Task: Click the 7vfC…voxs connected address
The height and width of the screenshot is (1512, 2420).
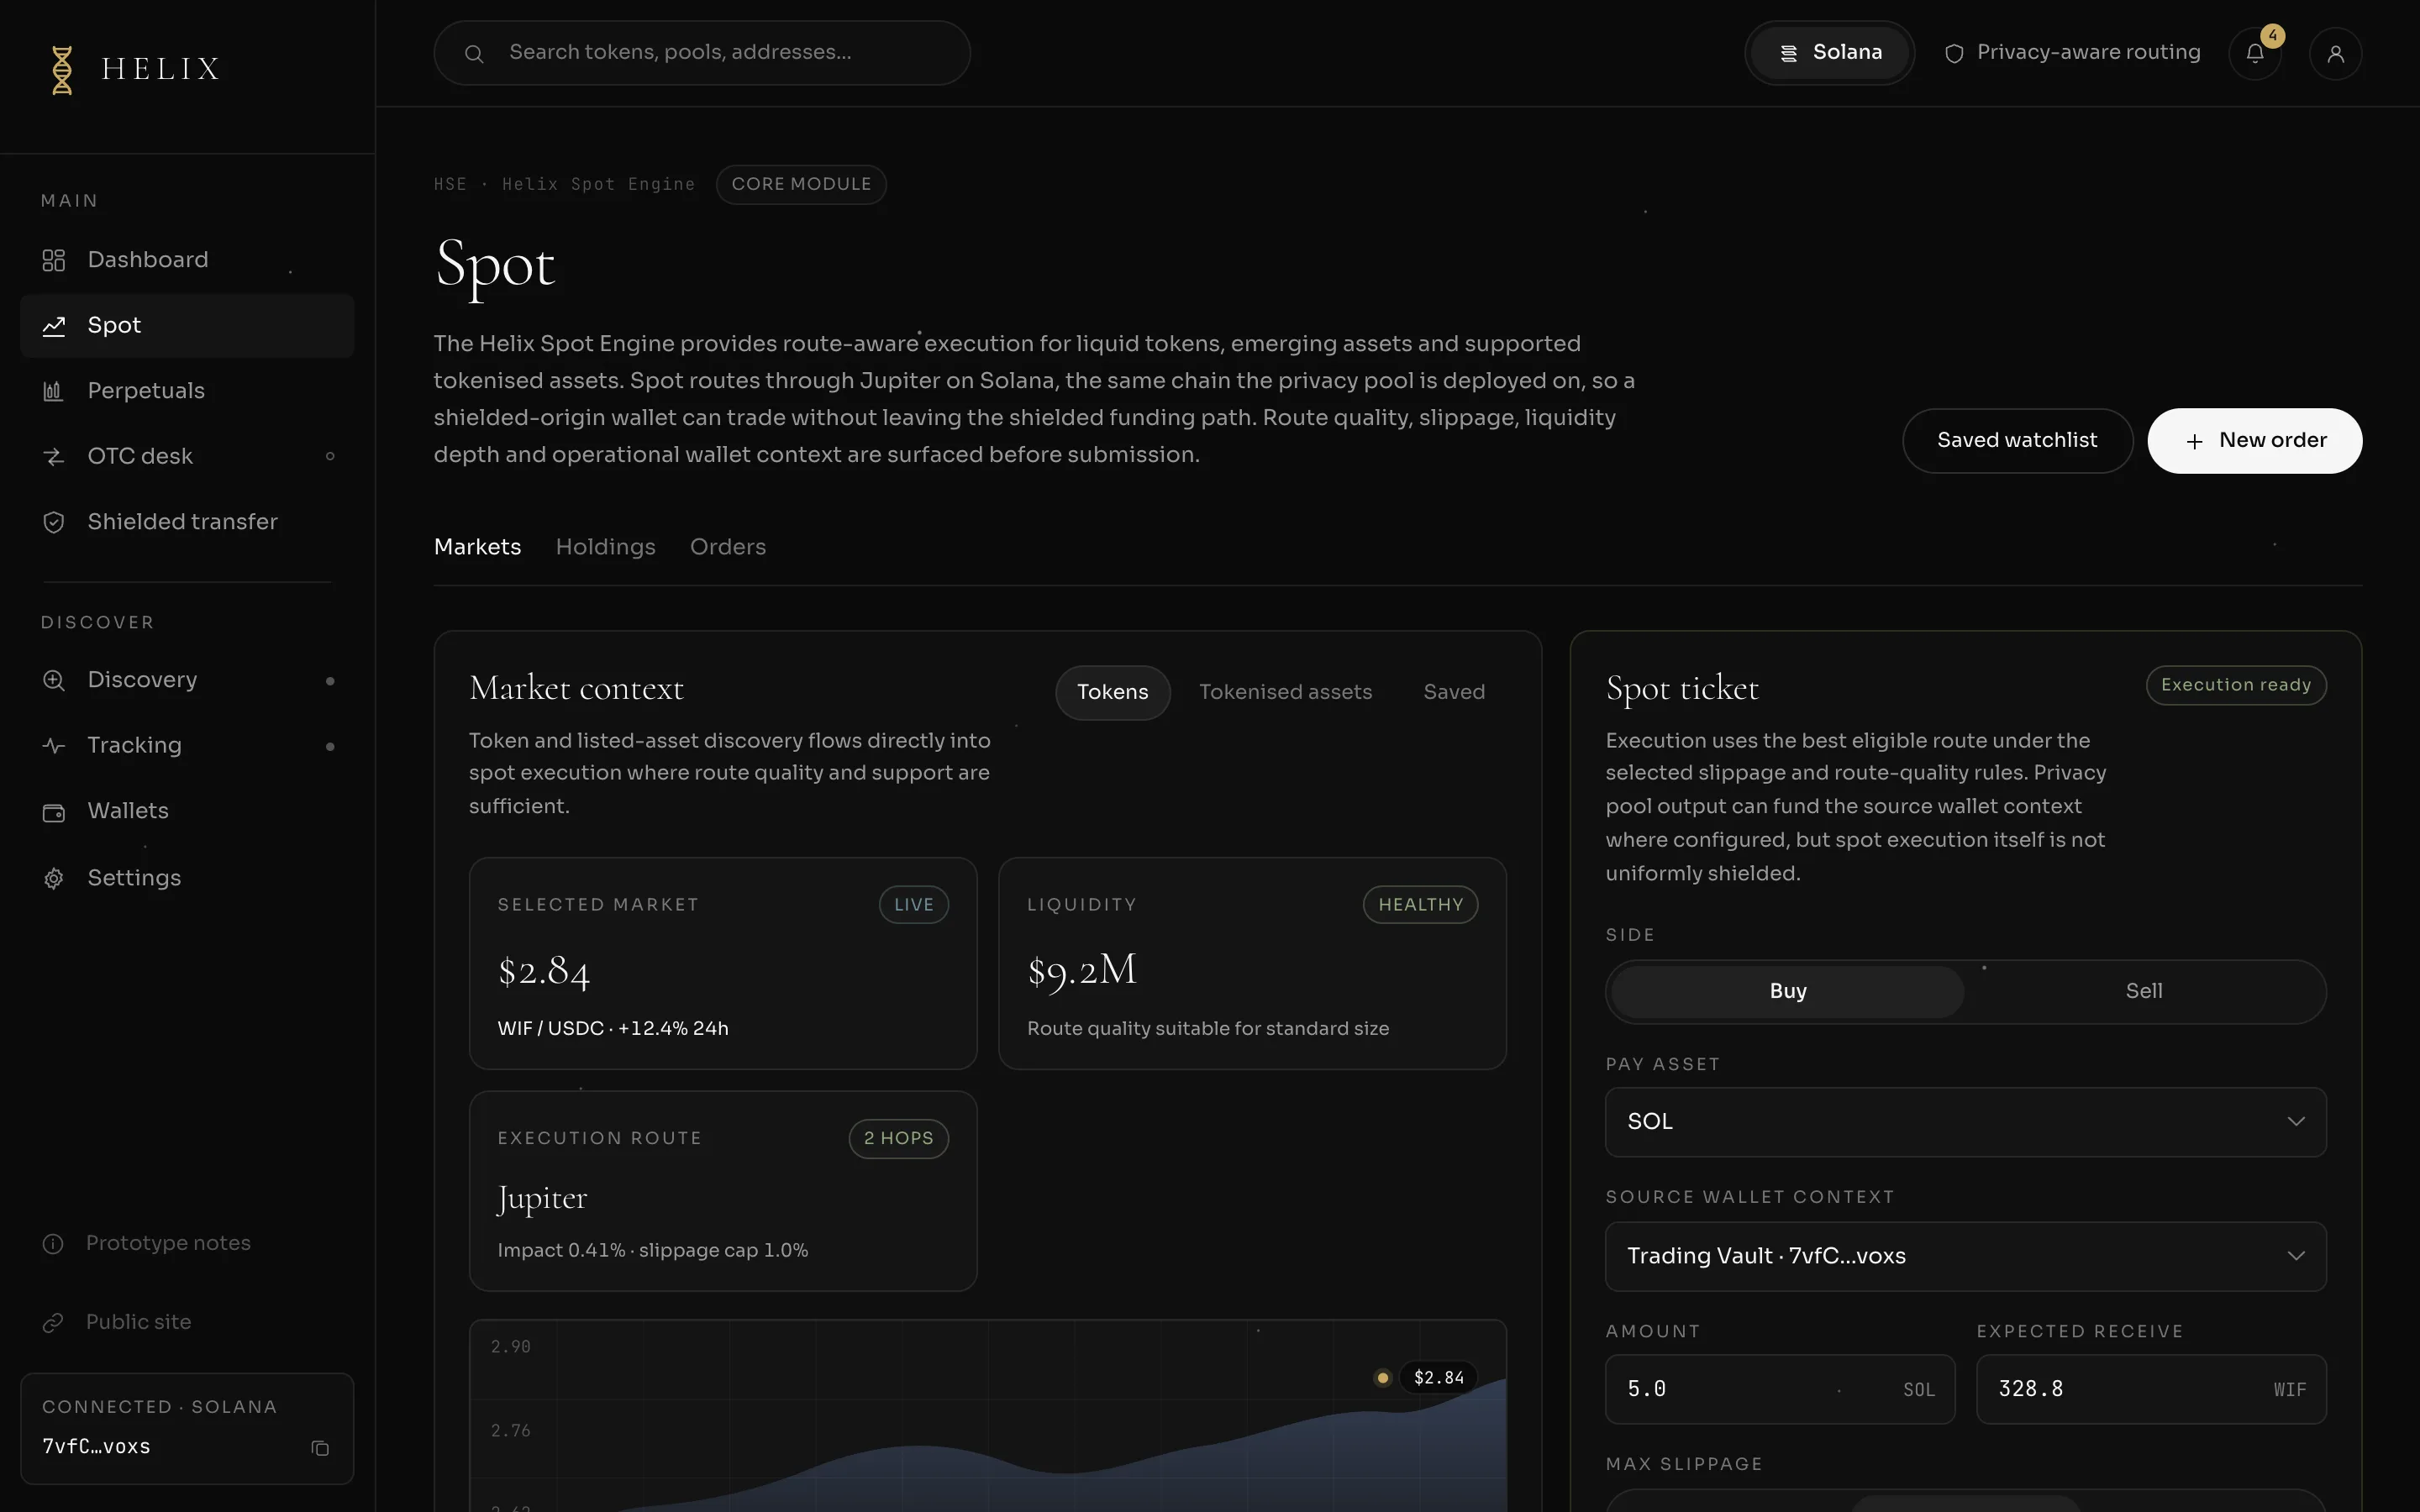Action: [x=96, y=1447]
